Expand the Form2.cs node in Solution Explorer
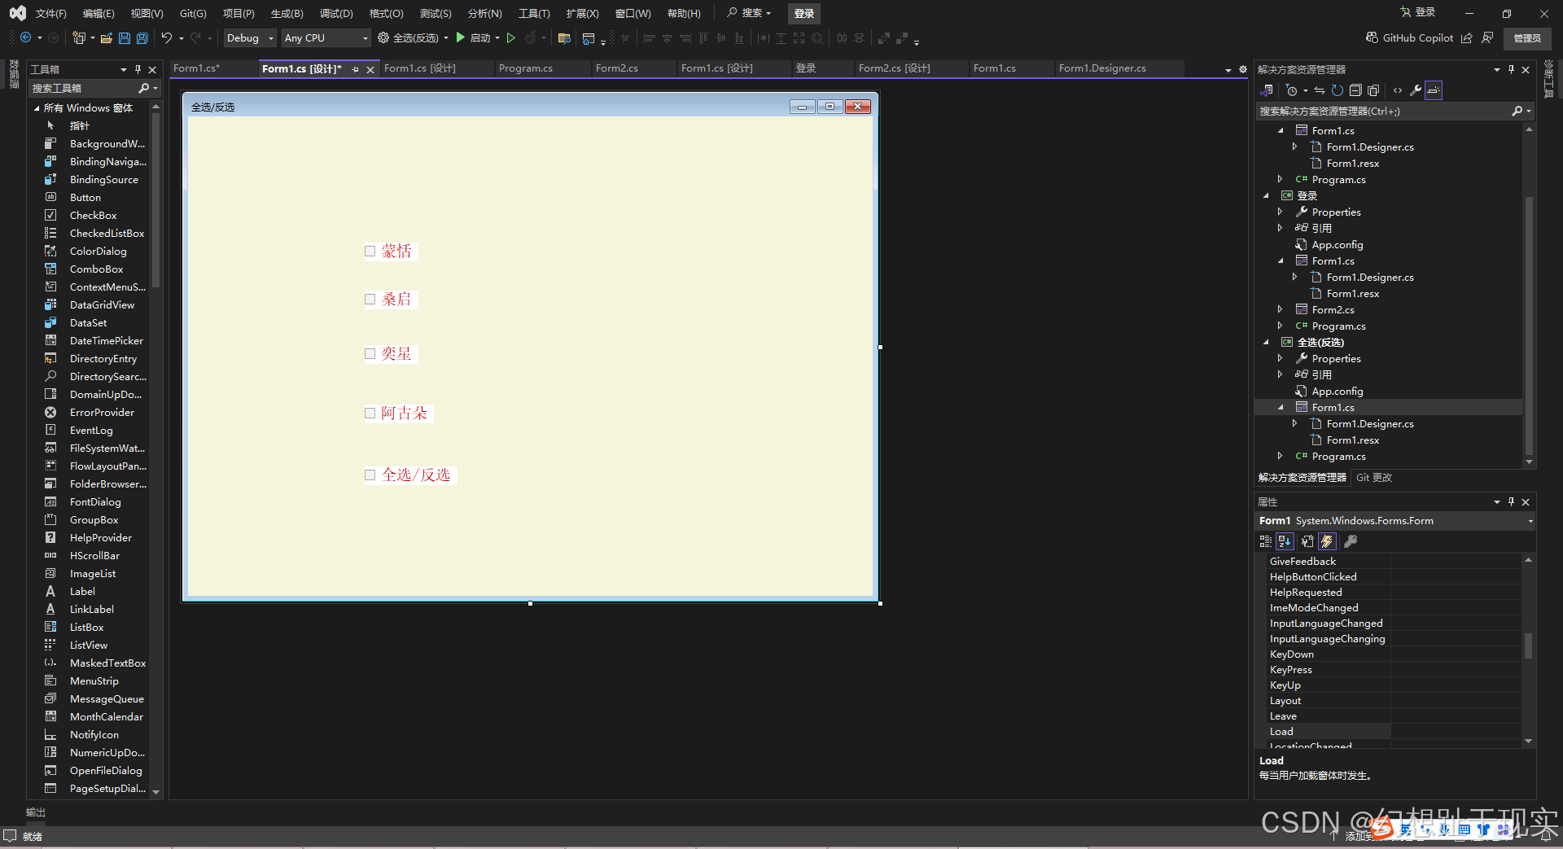This screenshot has height=849, width=1563. point(1281,309)
